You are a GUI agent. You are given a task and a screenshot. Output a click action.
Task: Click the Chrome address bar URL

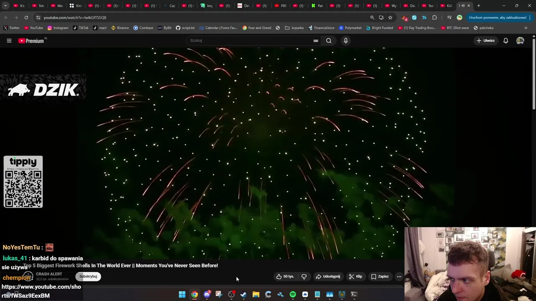coord(75,18)
